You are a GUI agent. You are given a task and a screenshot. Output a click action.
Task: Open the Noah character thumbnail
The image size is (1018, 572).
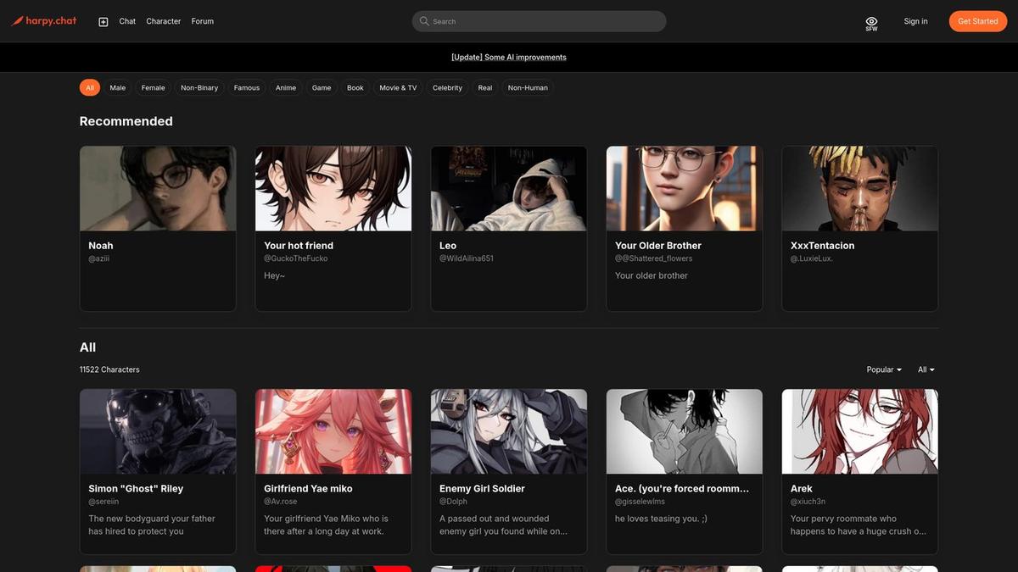point(158,188)
